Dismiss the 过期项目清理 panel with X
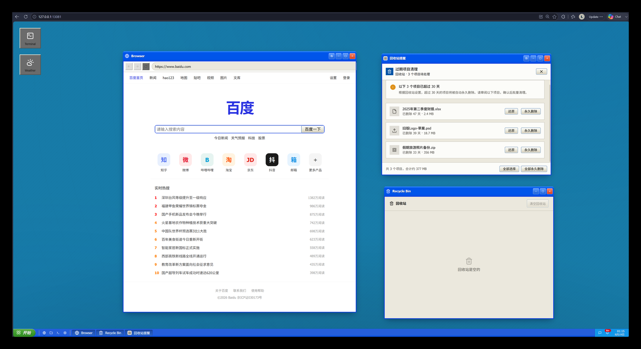The image size is (641, 349). point(541,72)
